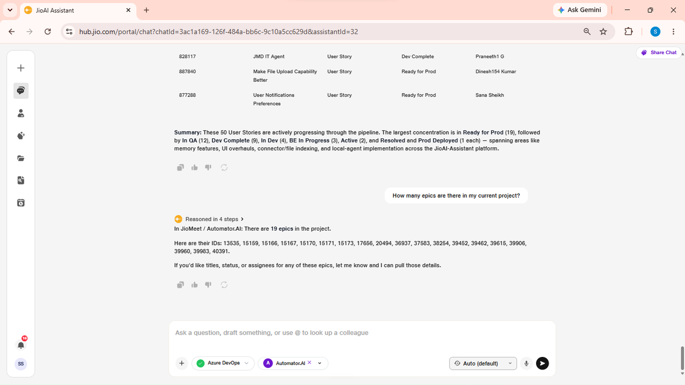
Task: Thumbs down the 19 epics response
Action: [x=208, y=285]
